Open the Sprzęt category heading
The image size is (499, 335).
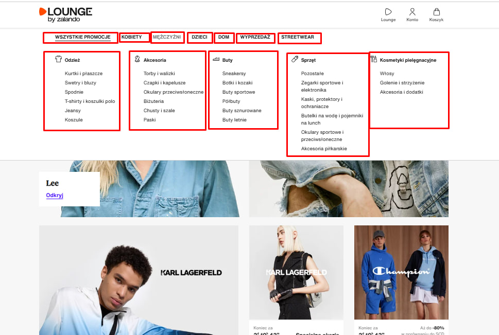(308, 60)
